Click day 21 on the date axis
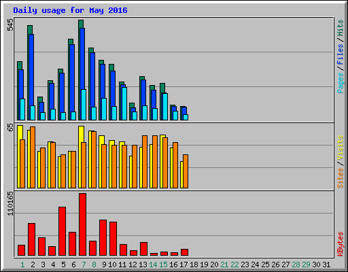Viewport: 348px width, 272px height. point(224,265)
